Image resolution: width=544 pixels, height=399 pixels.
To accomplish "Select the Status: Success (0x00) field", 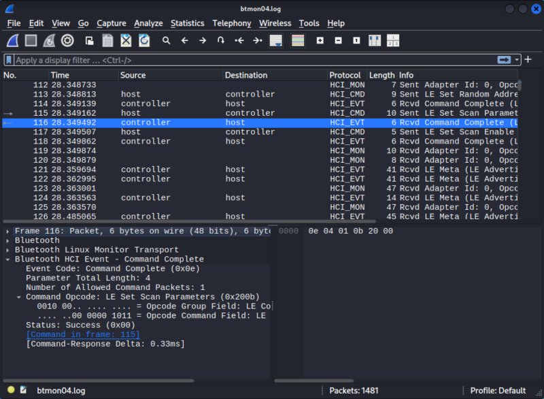I will point(80,325).
